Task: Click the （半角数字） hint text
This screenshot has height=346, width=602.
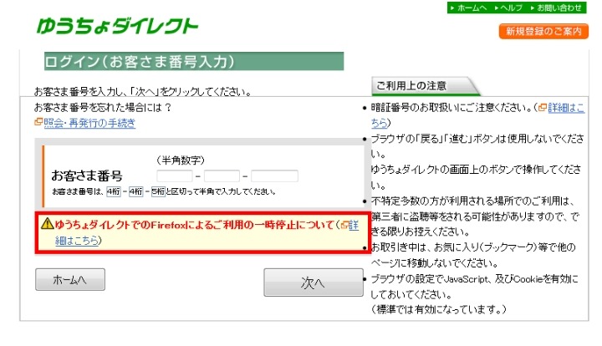Action: pyautogui.click(x=181, y=160)
